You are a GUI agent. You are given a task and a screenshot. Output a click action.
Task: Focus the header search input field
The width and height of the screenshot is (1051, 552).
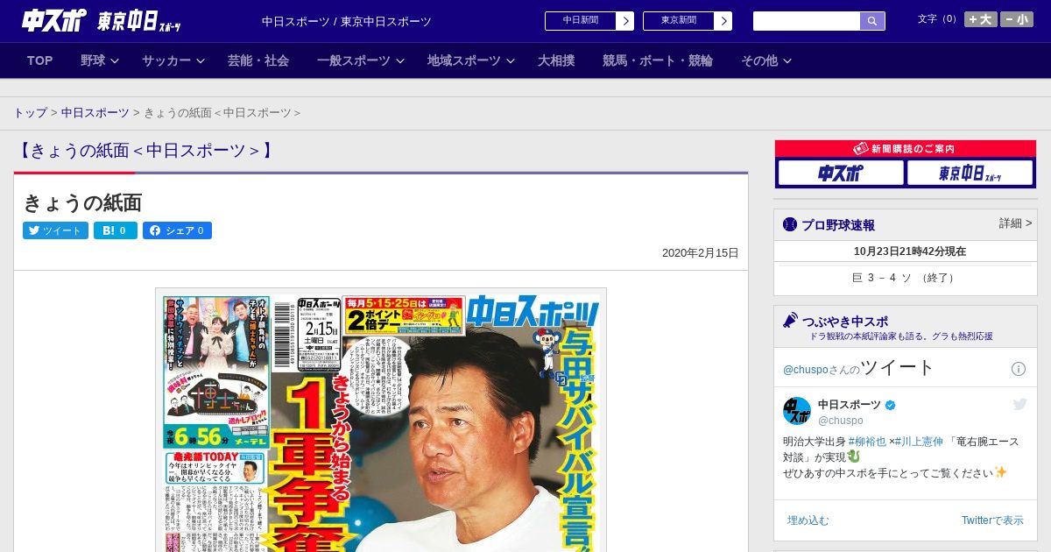click(807, 21)
